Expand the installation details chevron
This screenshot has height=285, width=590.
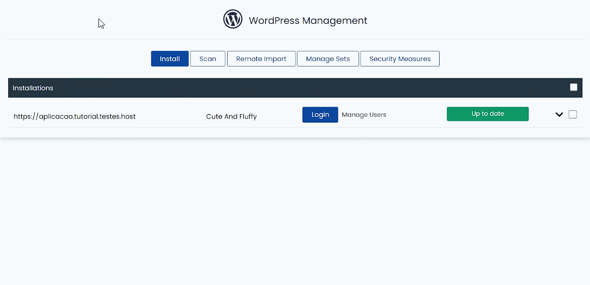click(x=559, y=115)
